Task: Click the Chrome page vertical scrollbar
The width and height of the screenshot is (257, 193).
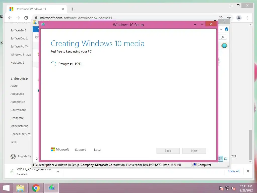Action: (x=250, y=145)
